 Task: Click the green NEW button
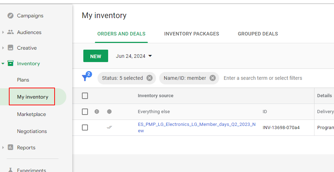(96, 56)
